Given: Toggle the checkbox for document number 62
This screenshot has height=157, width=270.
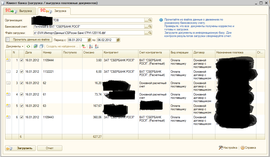Looking at the screenshot, I should point(22,83).
